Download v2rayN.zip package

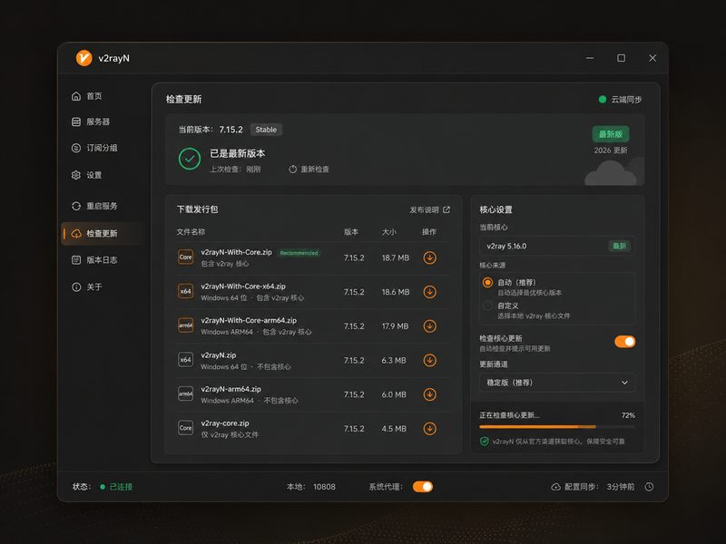pyautogui.click(x=429, y=360)
